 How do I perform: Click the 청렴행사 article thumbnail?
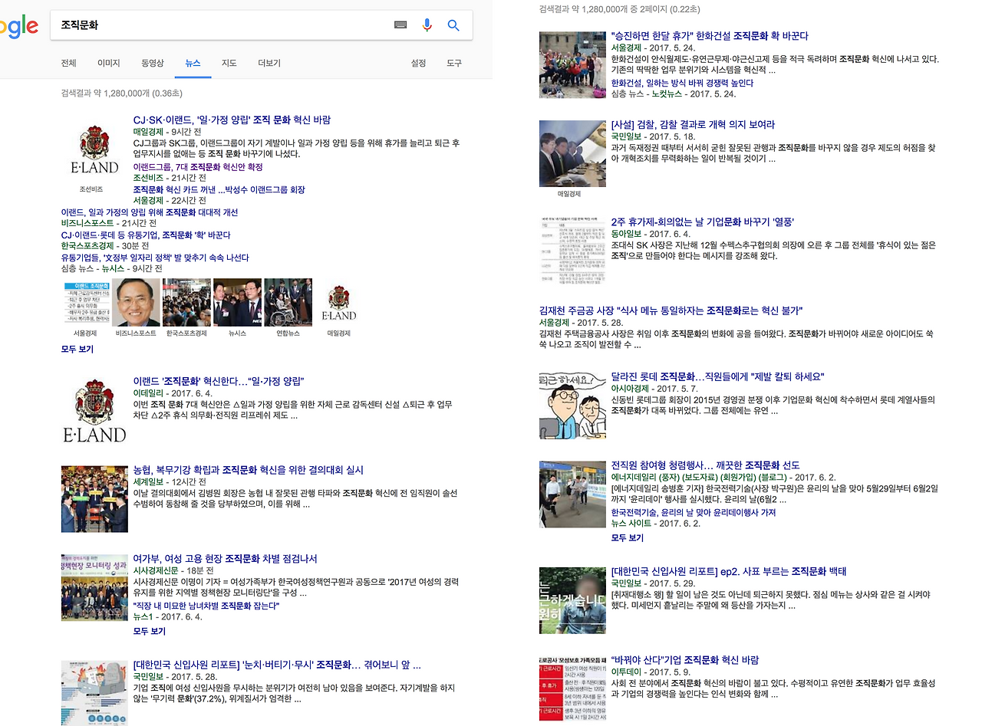(572, 494)
